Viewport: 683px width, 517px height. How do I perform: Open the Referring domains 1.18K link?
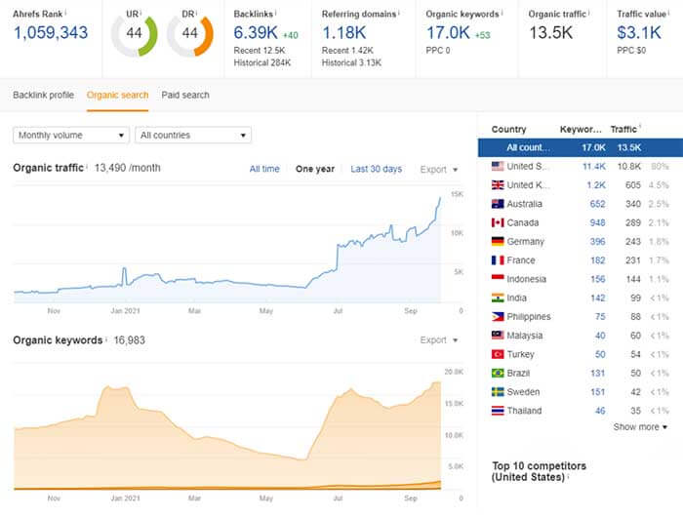(344, 32)
